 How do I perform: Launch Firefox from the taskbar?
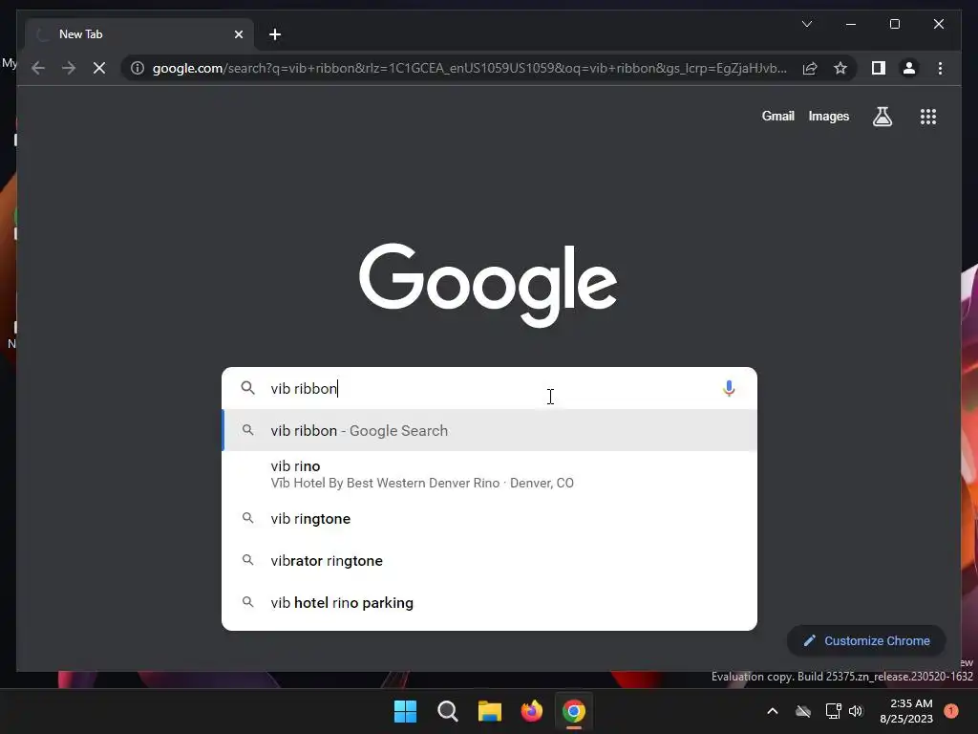point(531,711)
